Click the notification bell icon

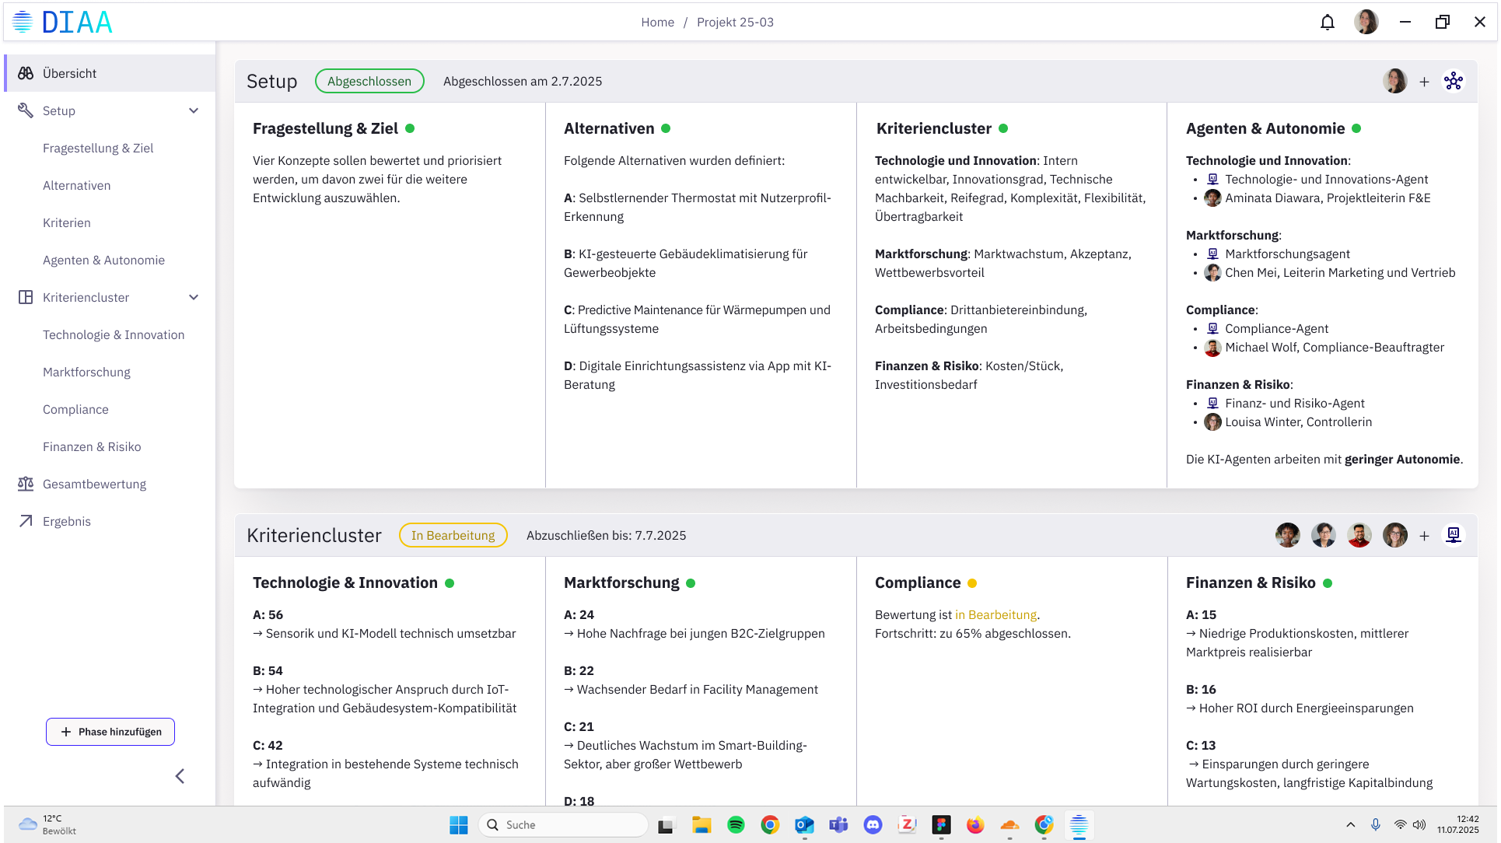[x=1327, y=22]
